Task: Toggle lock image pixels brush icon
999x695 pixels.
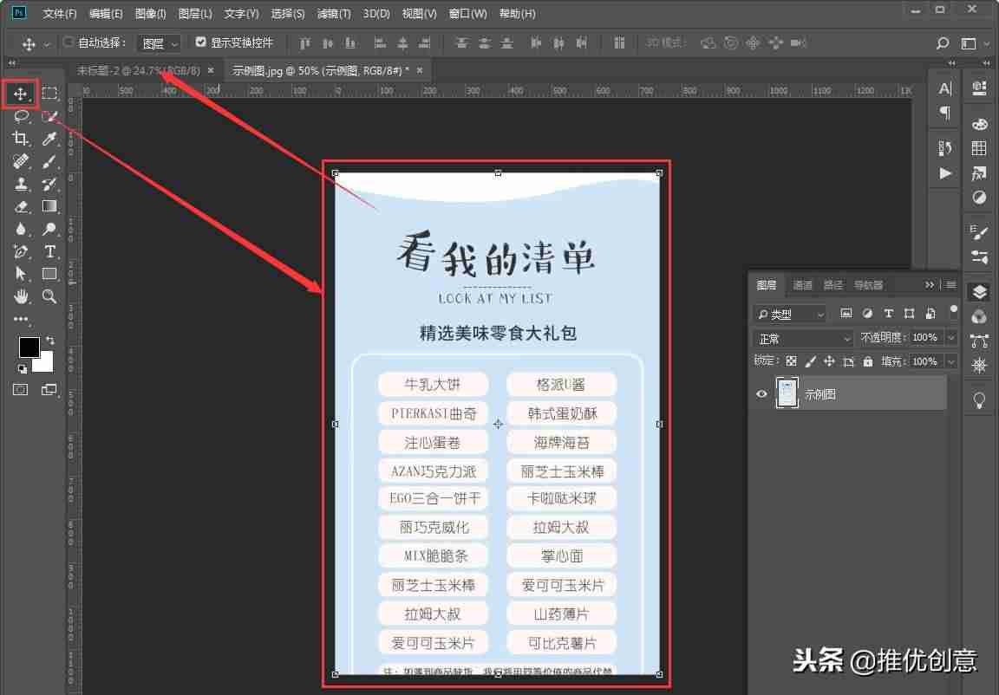Action: (x=810, y=361)
